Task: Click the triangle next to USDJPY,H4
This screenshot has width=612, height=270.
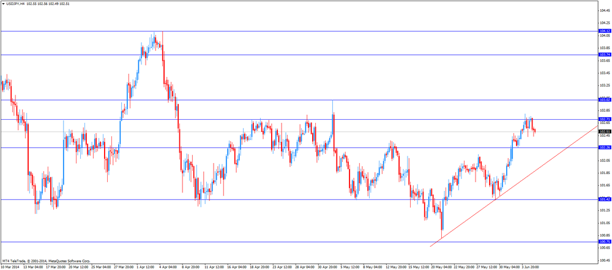Action: pos(4,3)
